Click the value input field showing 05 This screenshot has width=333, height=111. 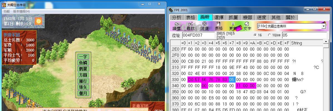point(304,35)
